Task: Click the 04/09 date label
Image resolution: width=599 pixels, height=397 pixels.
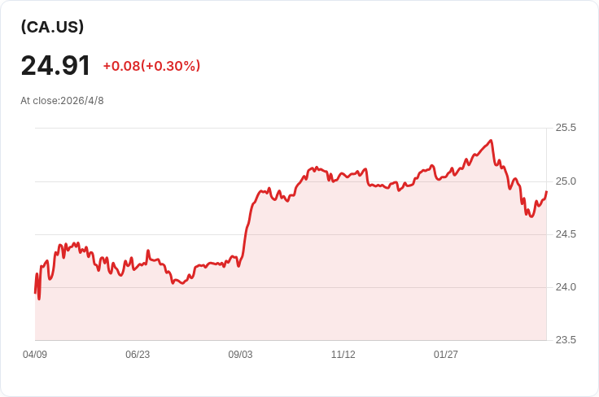Action: point(35,355)
